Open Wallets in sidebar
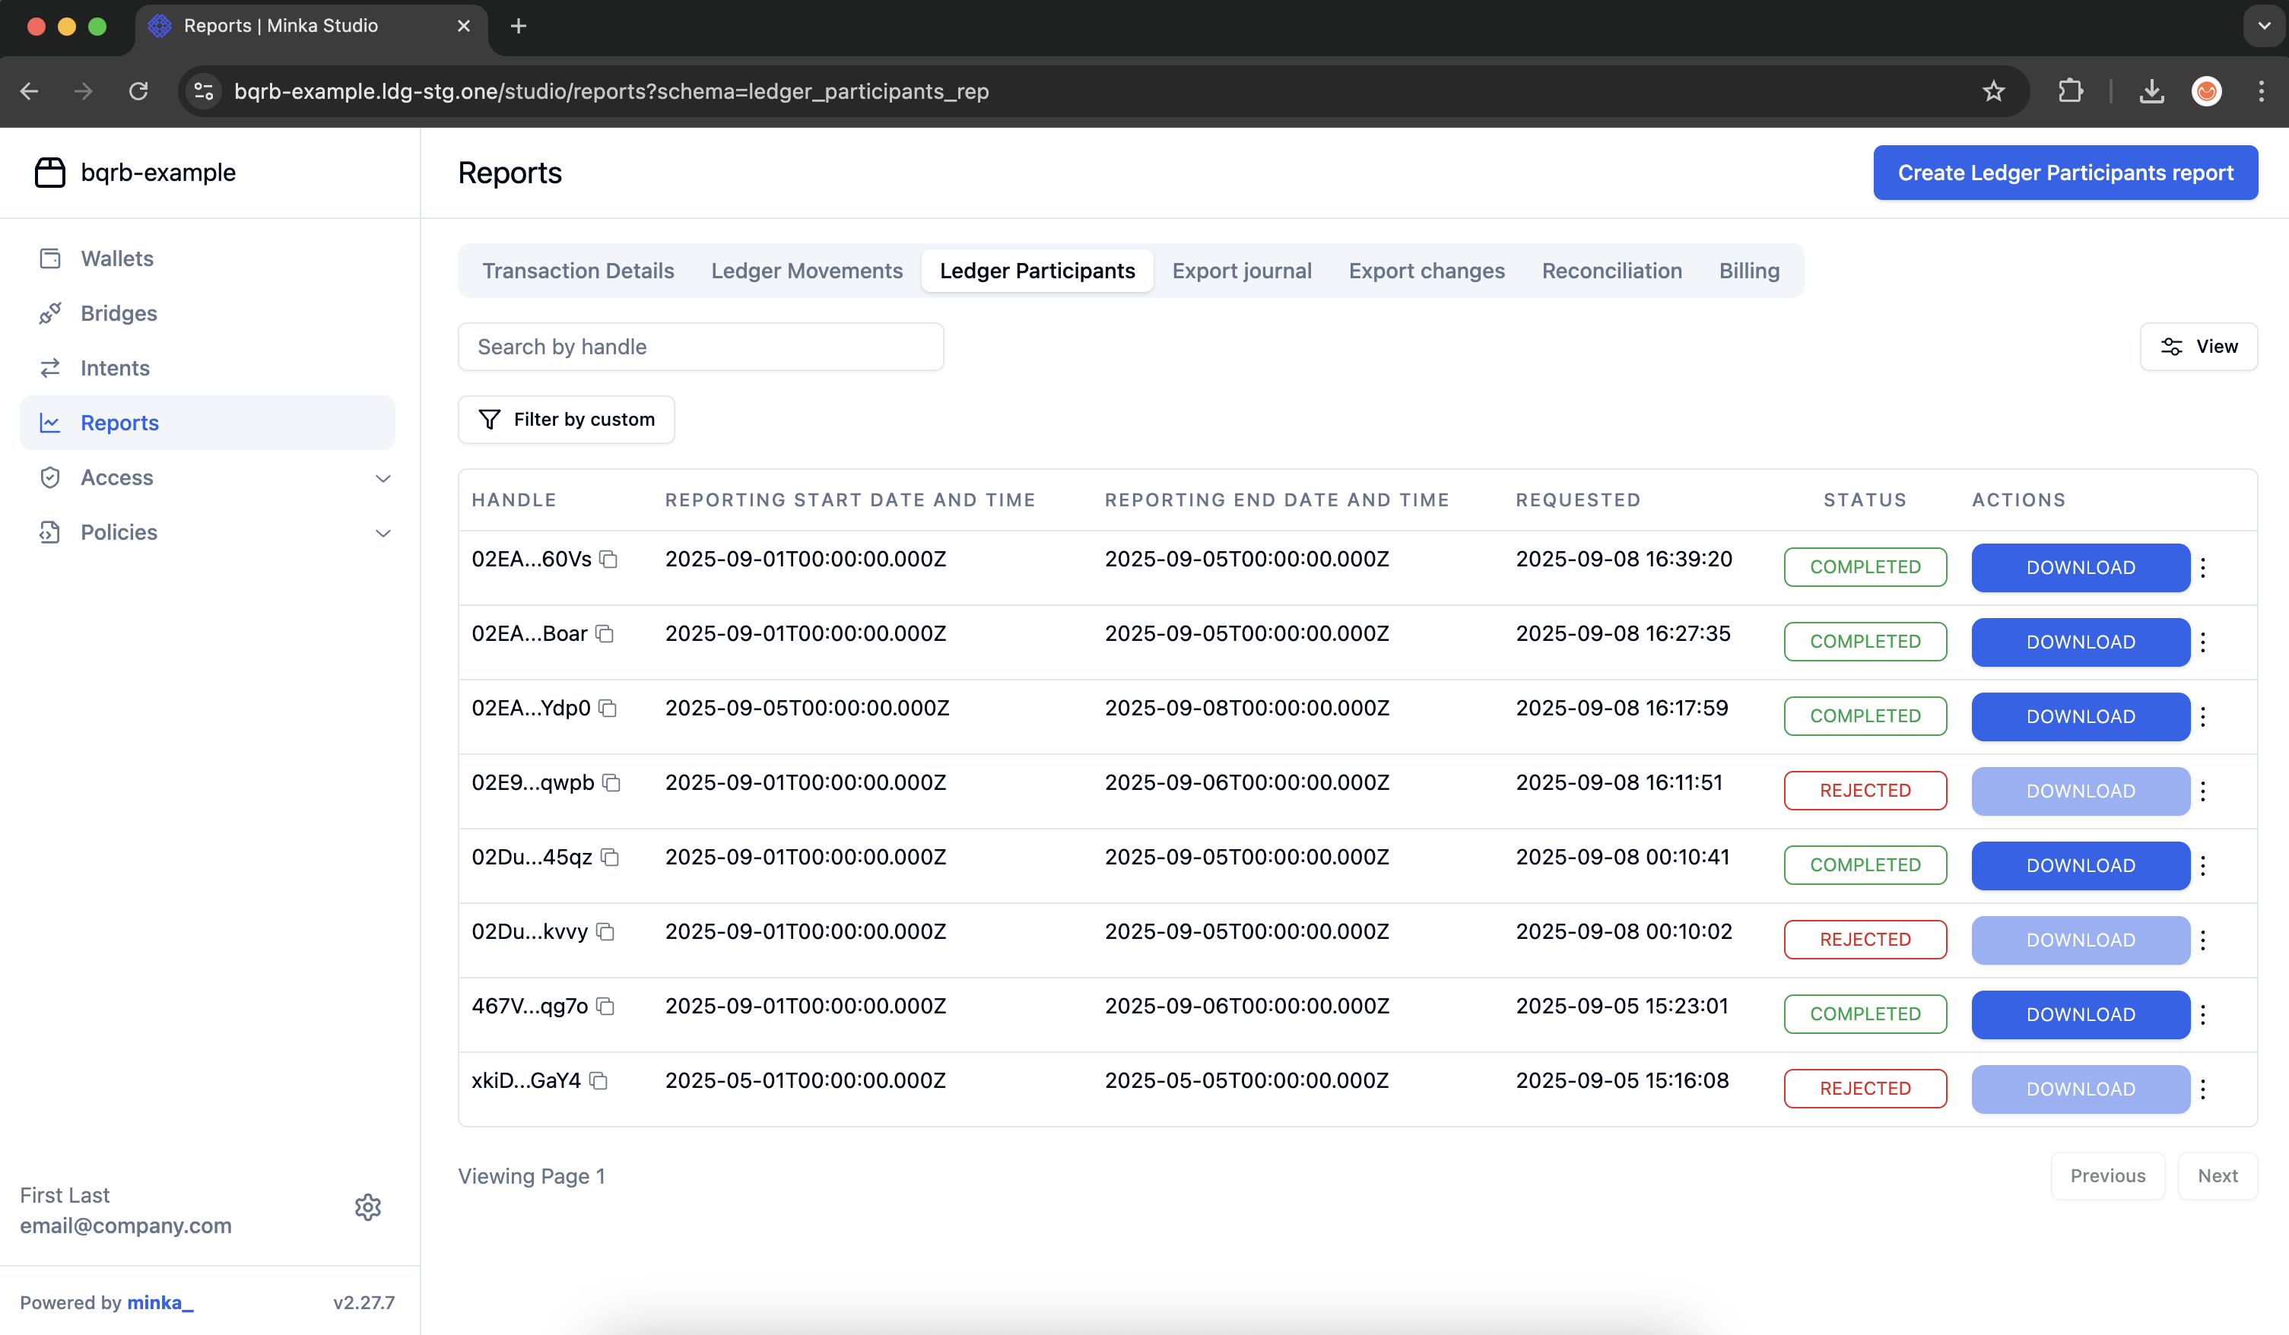 coord(116,258)
